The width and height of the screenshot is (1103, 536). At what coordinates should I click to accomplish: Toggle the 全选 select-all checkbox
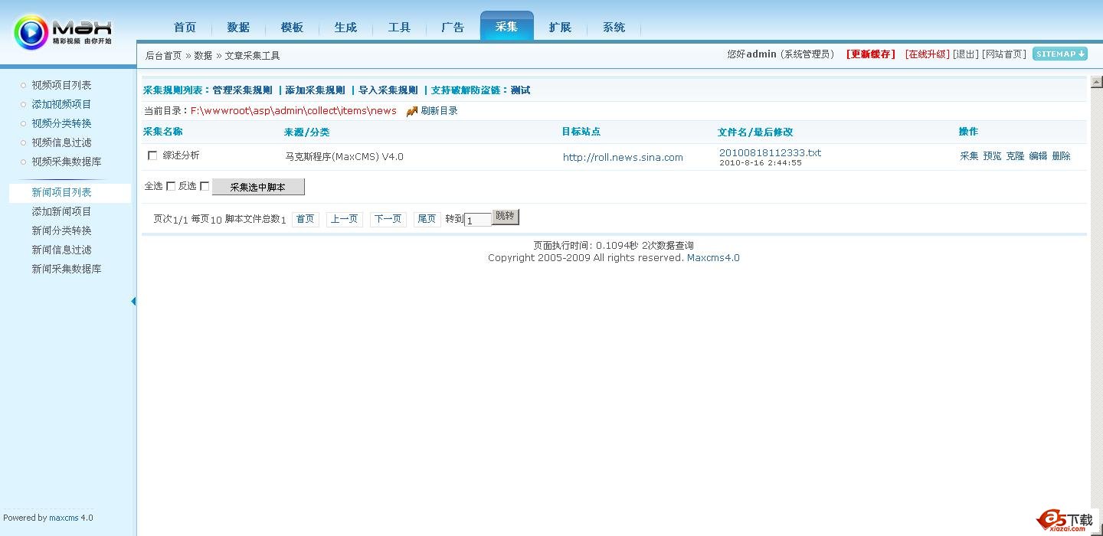171,186
